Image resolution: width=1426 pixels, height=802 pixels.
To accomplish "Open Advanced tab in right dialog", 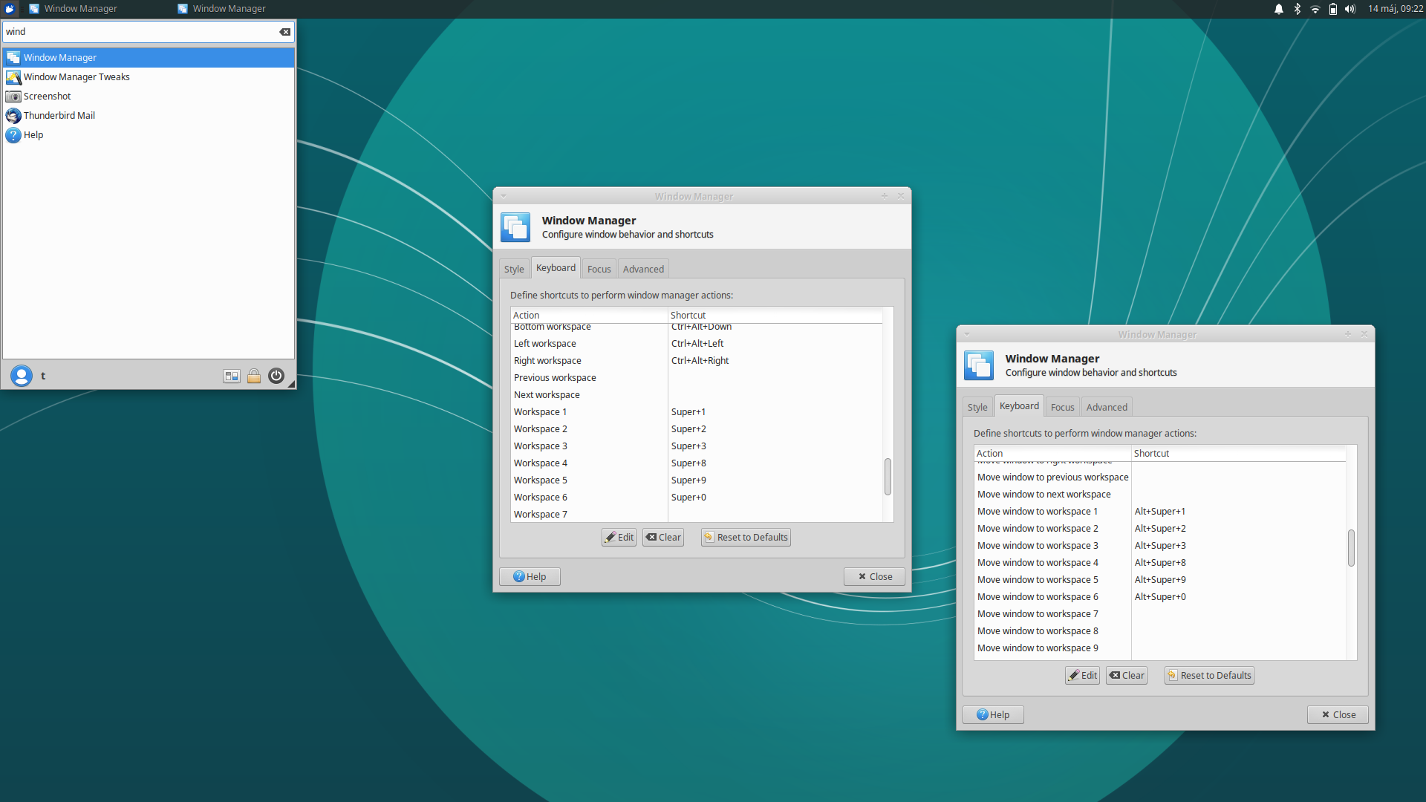I will [1107, 408].
